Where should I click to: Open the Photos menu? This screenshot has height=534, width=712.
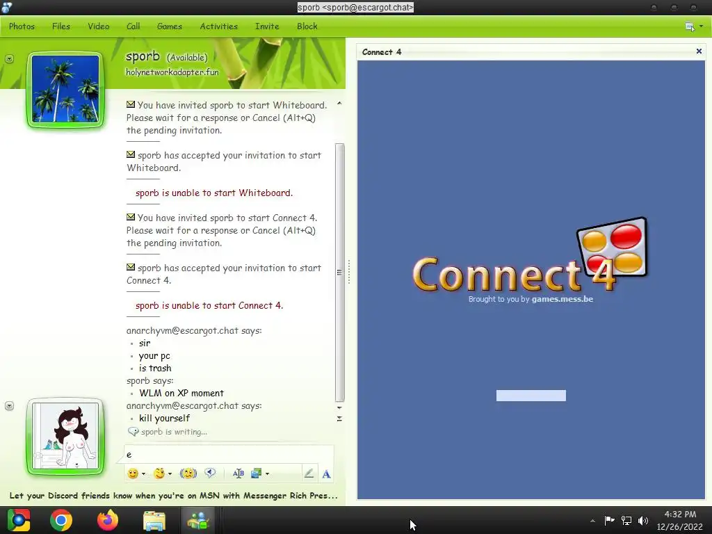click(x=22, y=26)
